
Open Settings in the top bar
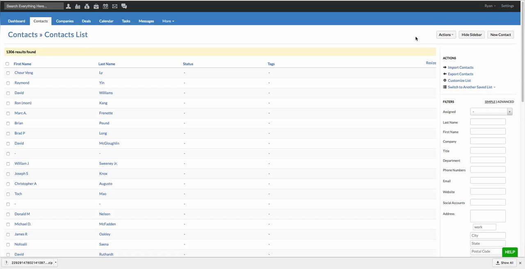tap(507, 6)
